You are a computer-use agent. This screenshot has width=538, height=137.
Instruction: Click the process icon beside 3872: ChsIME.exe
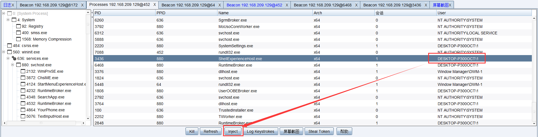coord(23,78)
